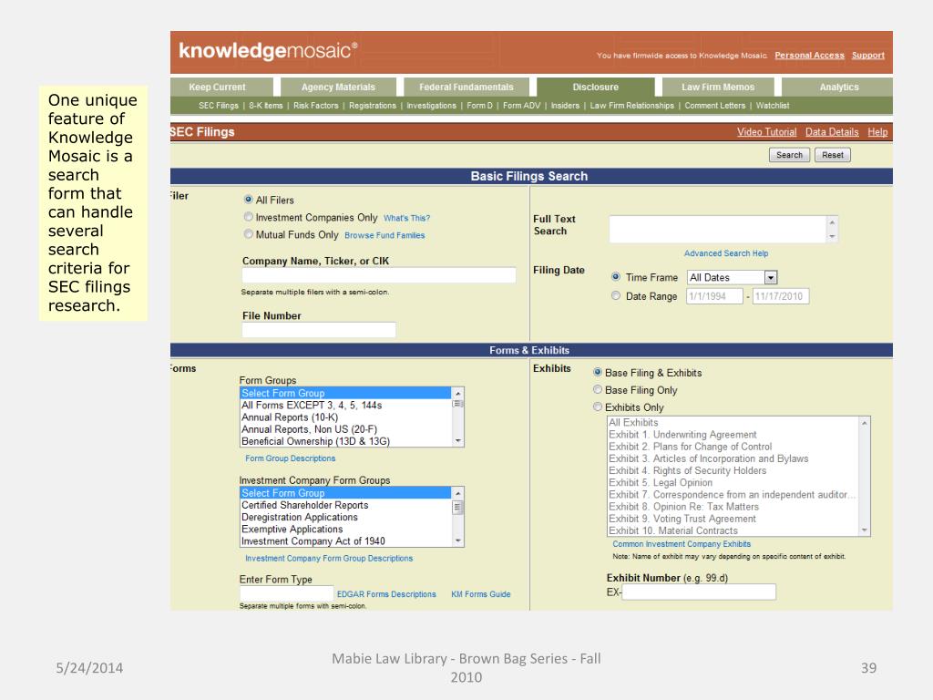Open Advanced Search Help link
The height and width of the screenshot is (700, 933).
[726, 253]
